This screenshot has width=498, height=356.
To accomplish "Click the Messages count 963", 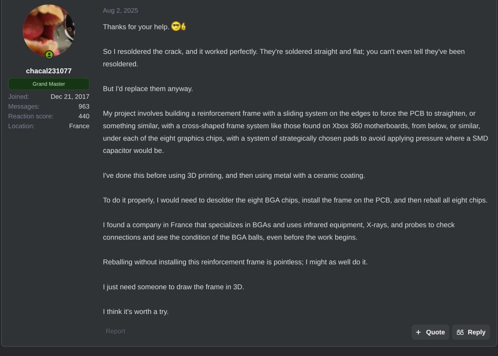I will point(84,107).
